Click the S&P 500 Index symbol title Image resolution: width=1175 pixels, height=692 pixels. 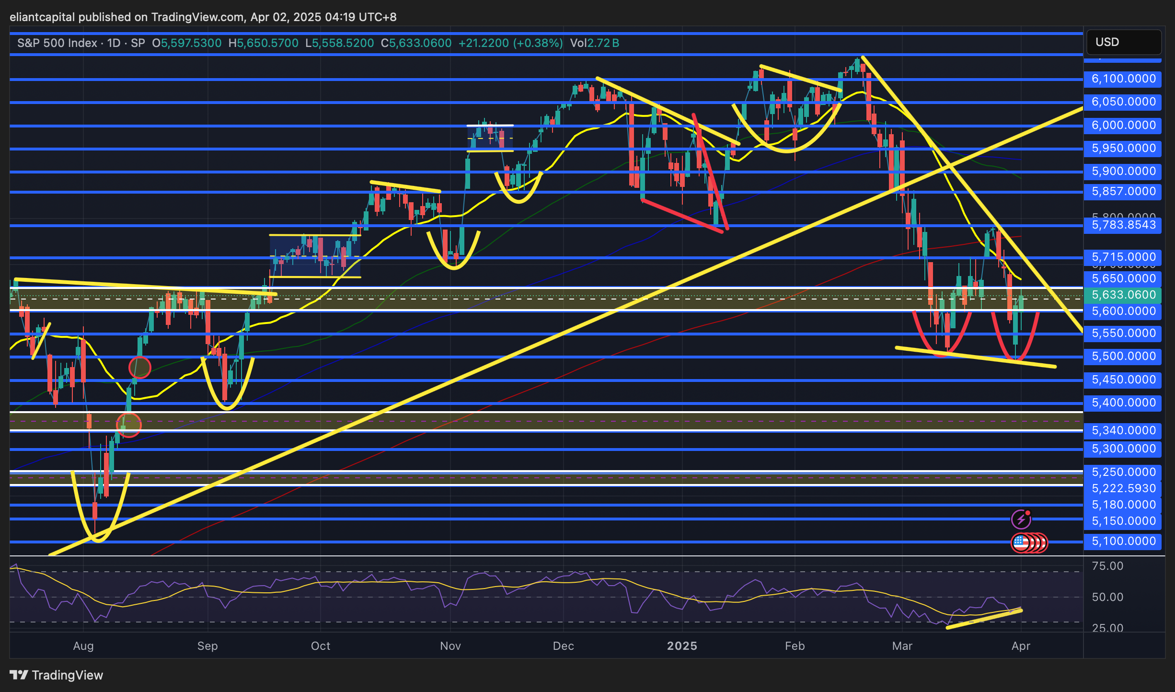click(x=57, y=43)
